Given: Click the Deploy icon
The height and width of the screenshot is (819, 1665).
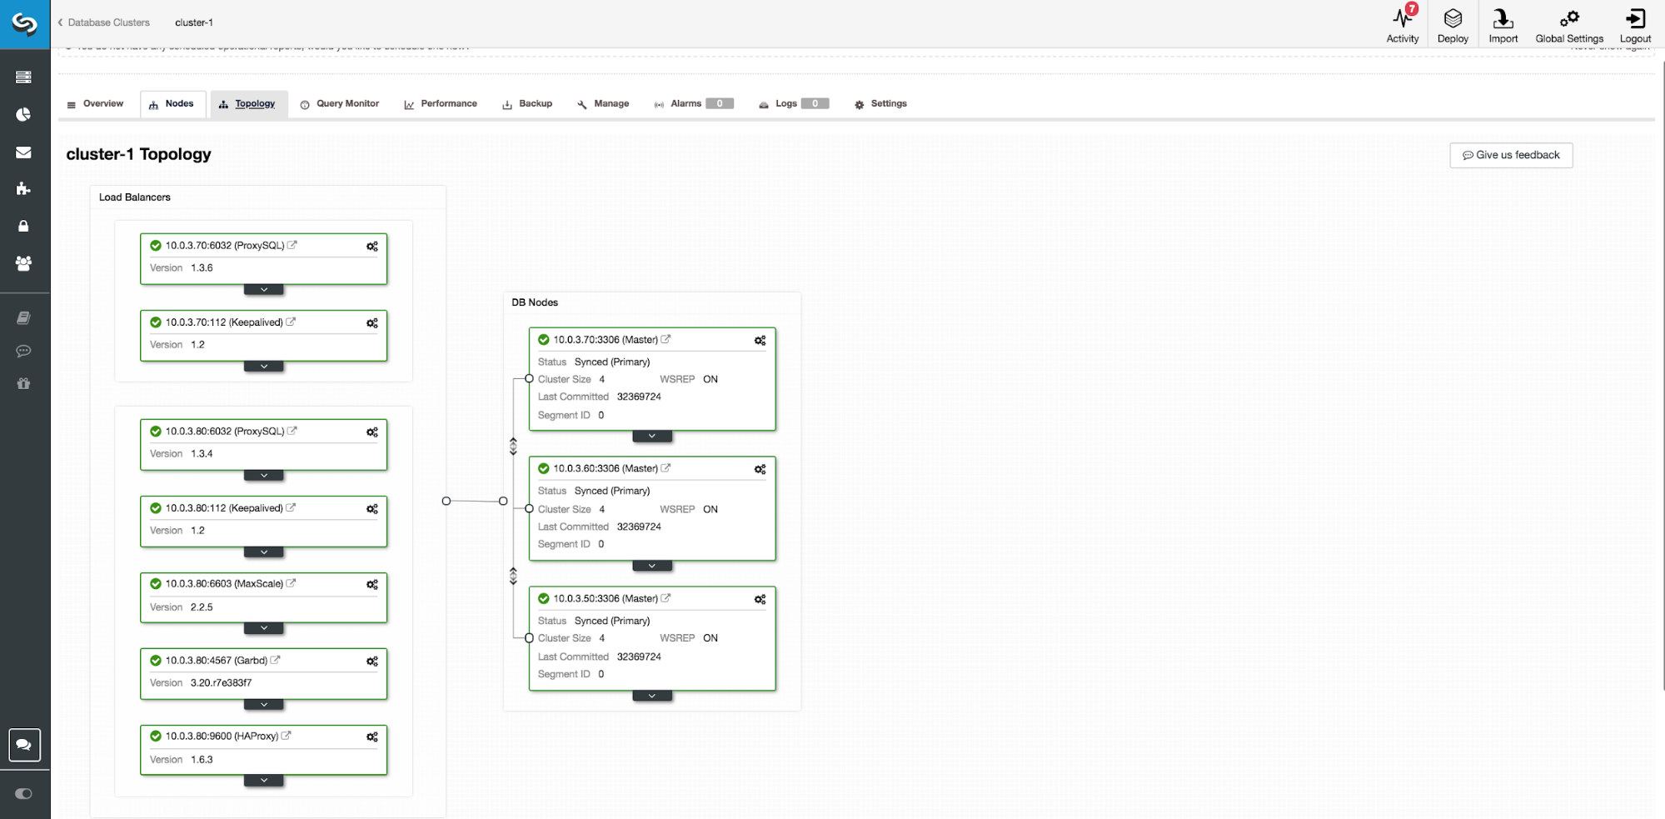Looking at the screenshot, I should pyautogui.click(x=1453, y=24).
